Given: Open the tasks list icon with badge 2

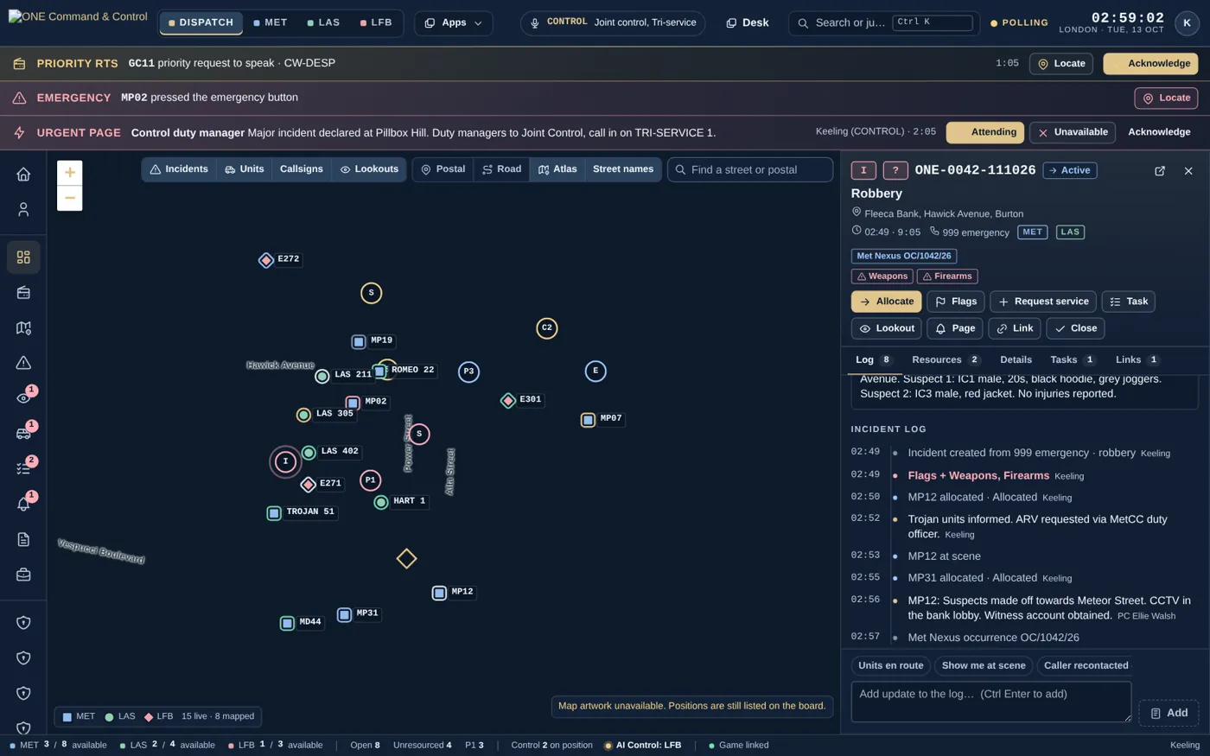Looking at the screenshot, I should click(x=23, y=468).
